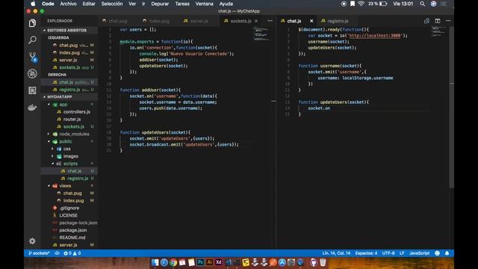Collapse the views folder

coord(49,186)
